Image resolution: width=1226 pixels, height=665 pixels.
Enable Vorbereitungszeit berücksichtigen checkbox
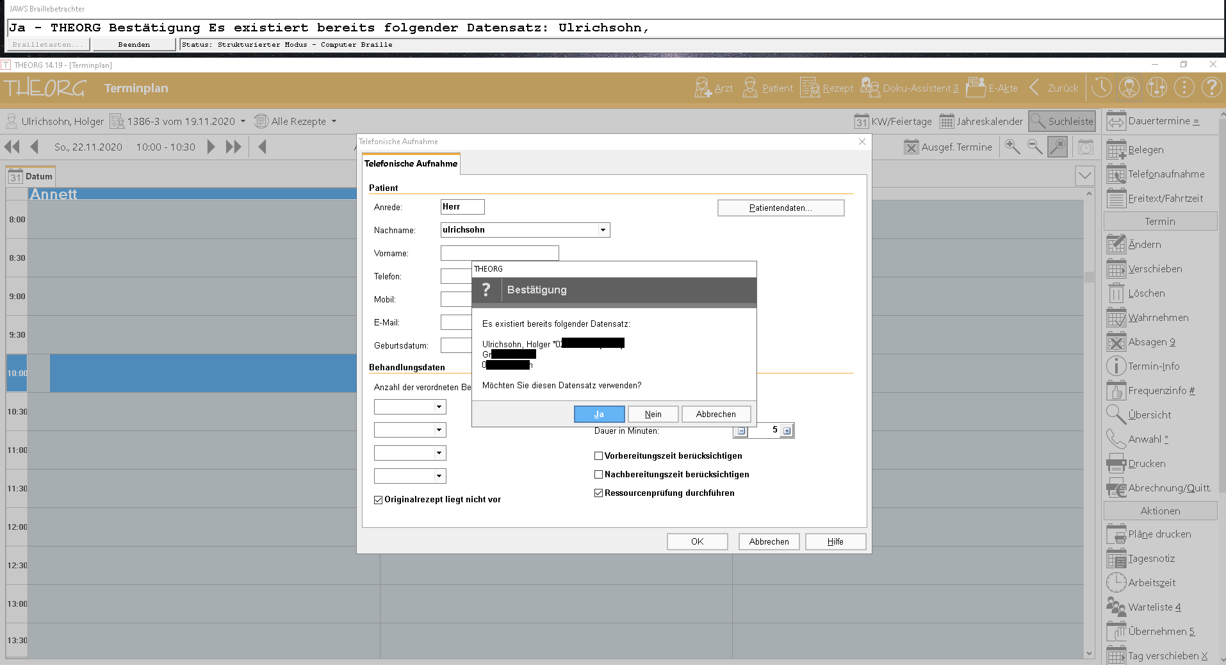pyautogui.click(x=599, y=456)
